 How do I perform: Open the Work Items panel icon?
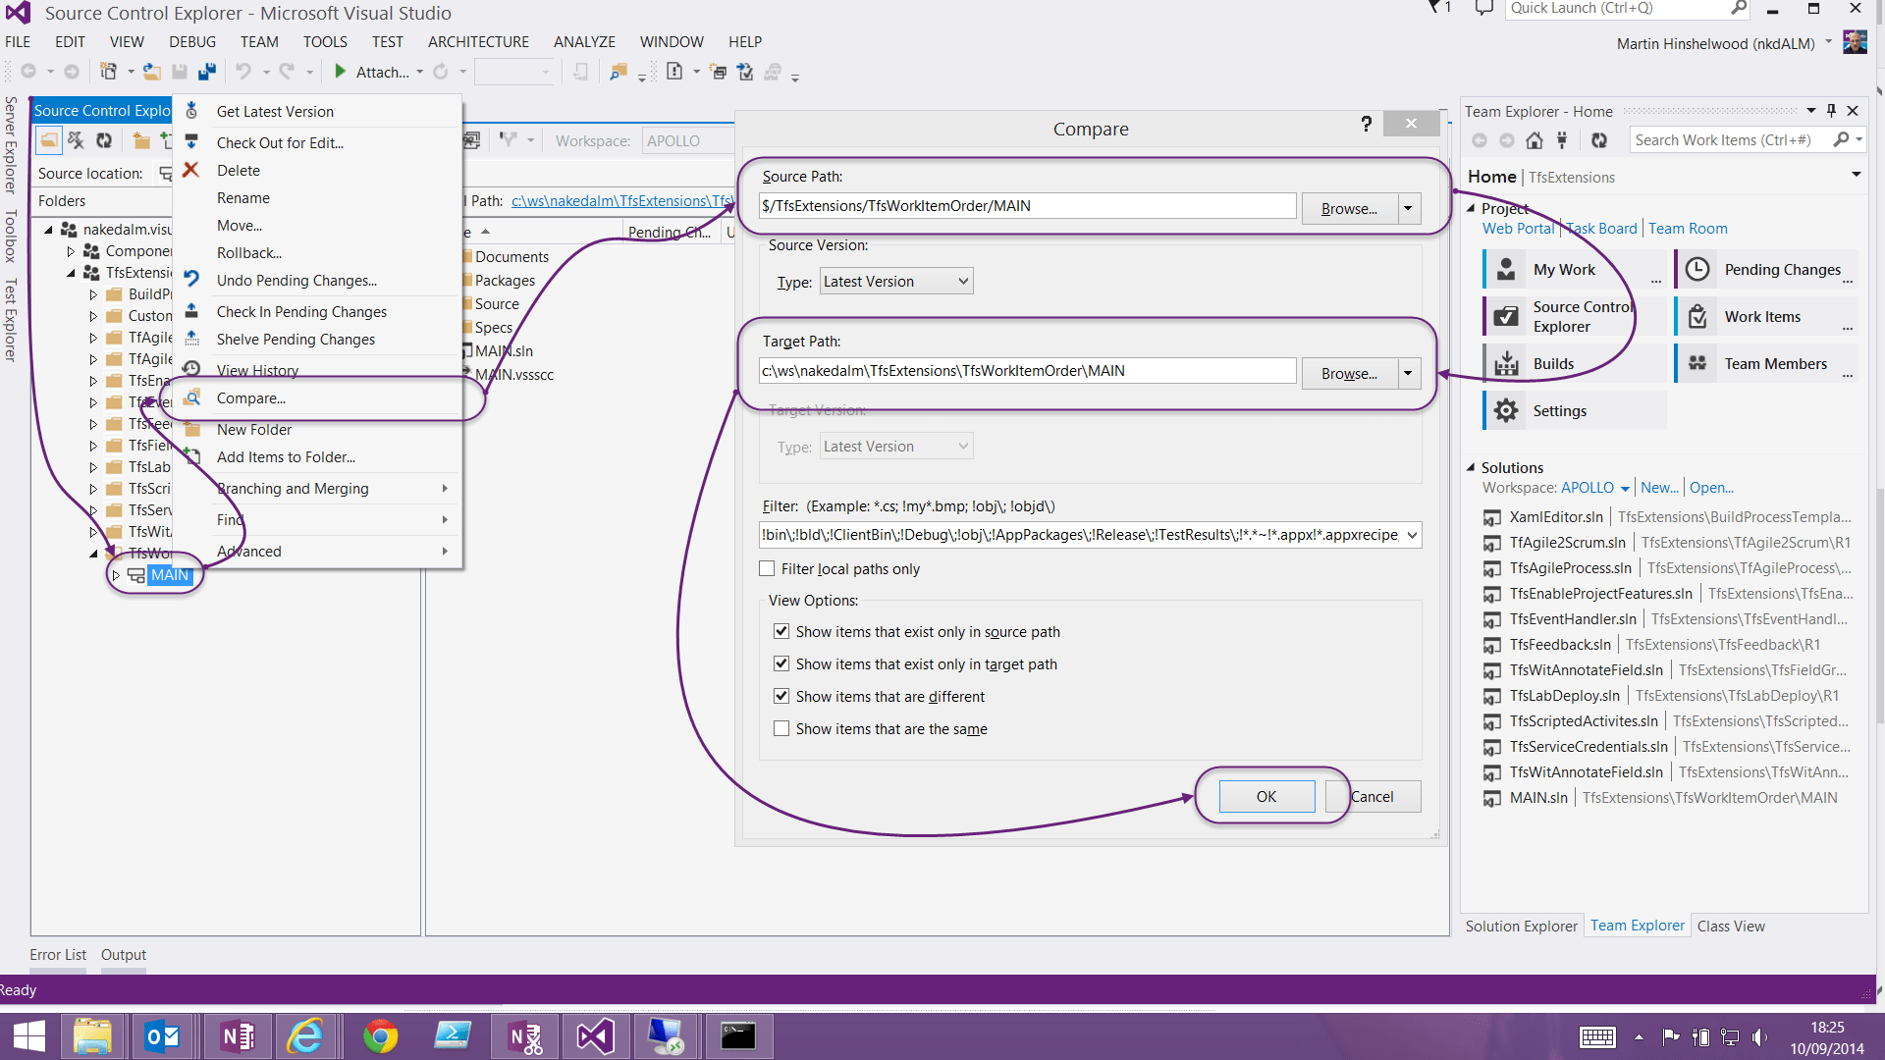1697,315
